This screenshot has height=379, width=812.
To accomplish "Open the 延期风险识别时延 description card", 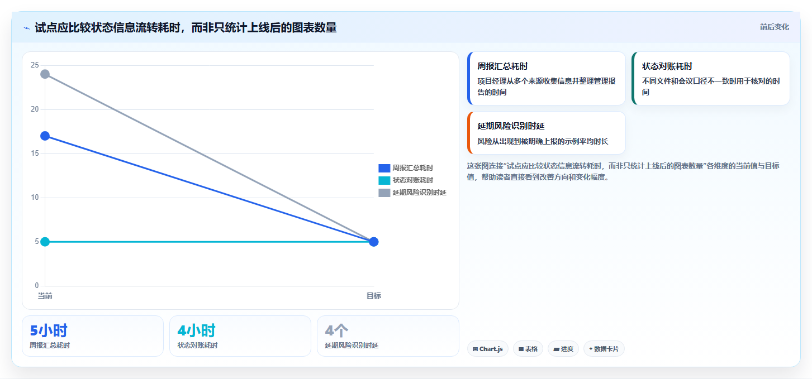I will 547,133.
